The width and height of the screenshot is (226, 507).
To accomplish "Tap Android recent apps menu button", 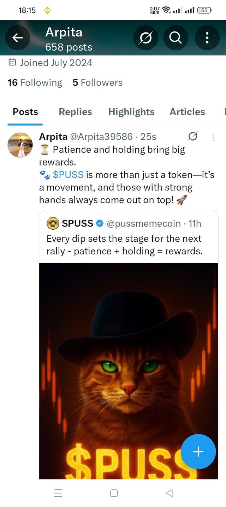I will click(x=58, y=493).
